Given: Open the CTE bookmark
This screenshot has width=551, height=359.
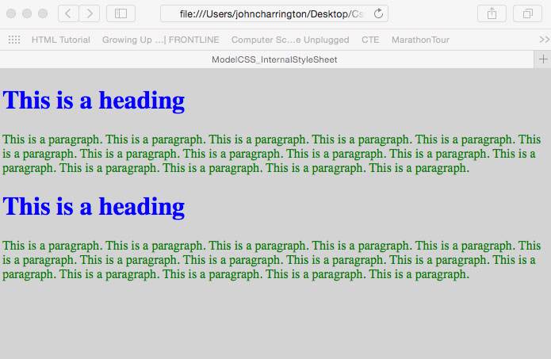Looking at the screenshot, I should pos(370,40).
